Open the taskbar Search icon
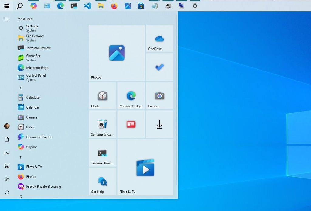 (x=20, y=6)
